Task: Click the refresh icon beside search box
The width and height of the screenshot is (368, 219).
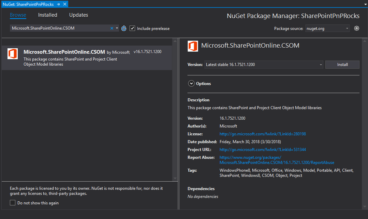Action: click(124, 29)
